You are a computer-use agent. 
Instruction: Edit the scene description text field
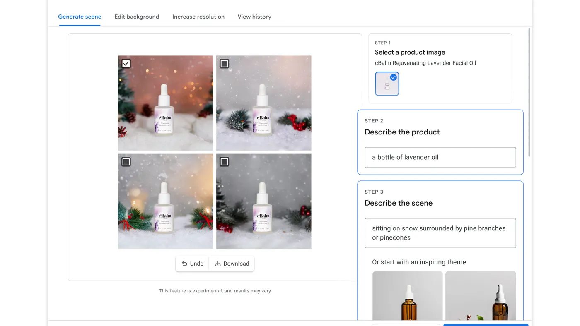pyautogui.click(x=440, y=233)
